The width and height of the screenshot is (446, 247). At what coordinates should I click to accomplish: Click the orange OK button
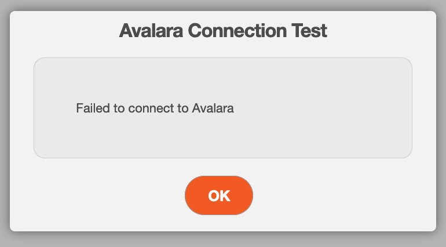click(219, 195)
